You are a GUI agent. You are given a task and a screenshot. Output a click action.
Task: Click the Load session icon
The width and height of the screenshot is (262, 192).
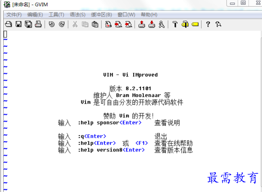coord(142,24)
